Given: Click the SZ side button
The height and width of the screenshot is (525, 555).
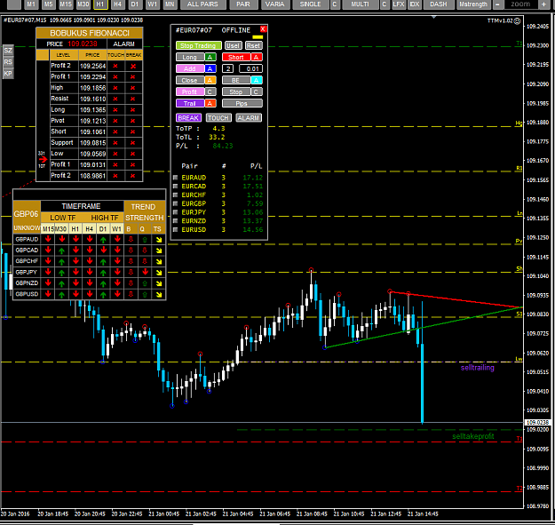Looking at the screenshot, I should (8, 50).
